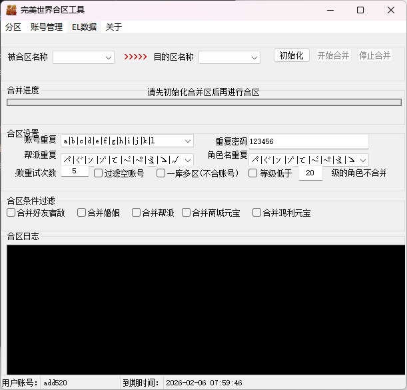407x390 pixels.
Task: Enable the 过滤空账号 checkbox
Action: point(99,173)
